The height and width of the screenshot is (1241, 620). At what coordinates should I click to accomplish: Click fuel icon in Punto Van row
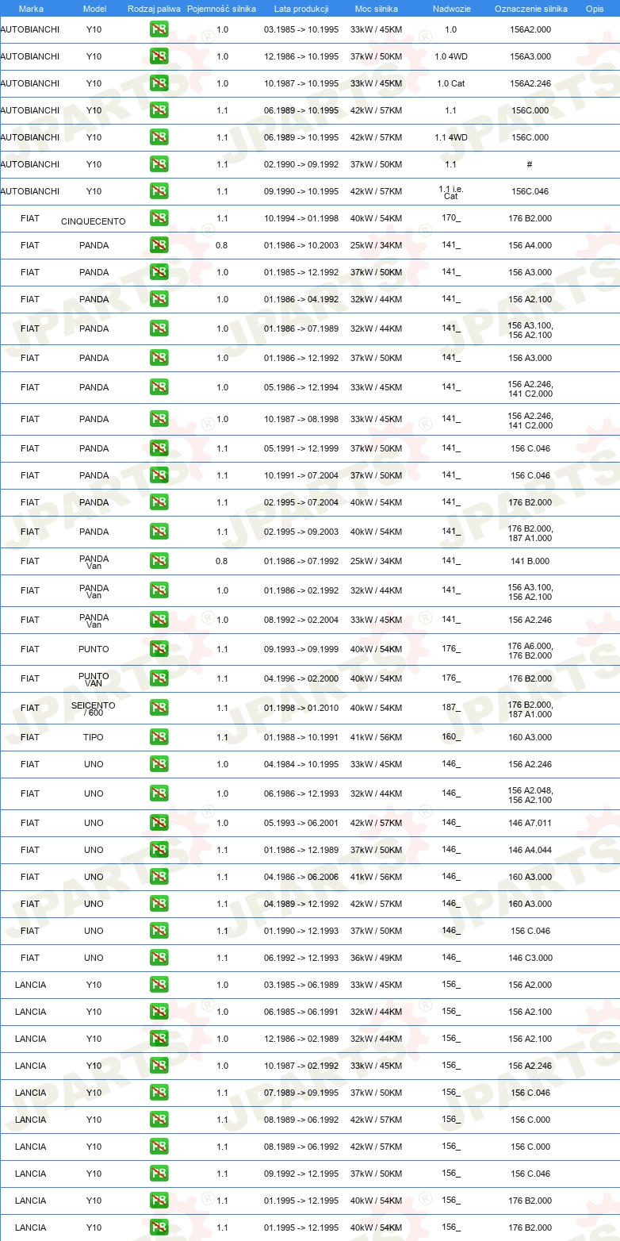(x=159, y=678)
